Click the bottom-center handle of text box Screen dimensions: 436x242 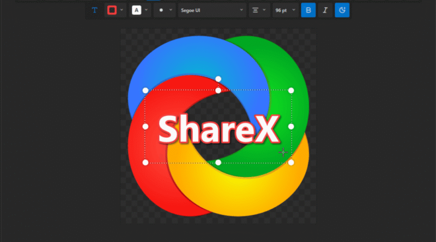click(x=219, y=163)
